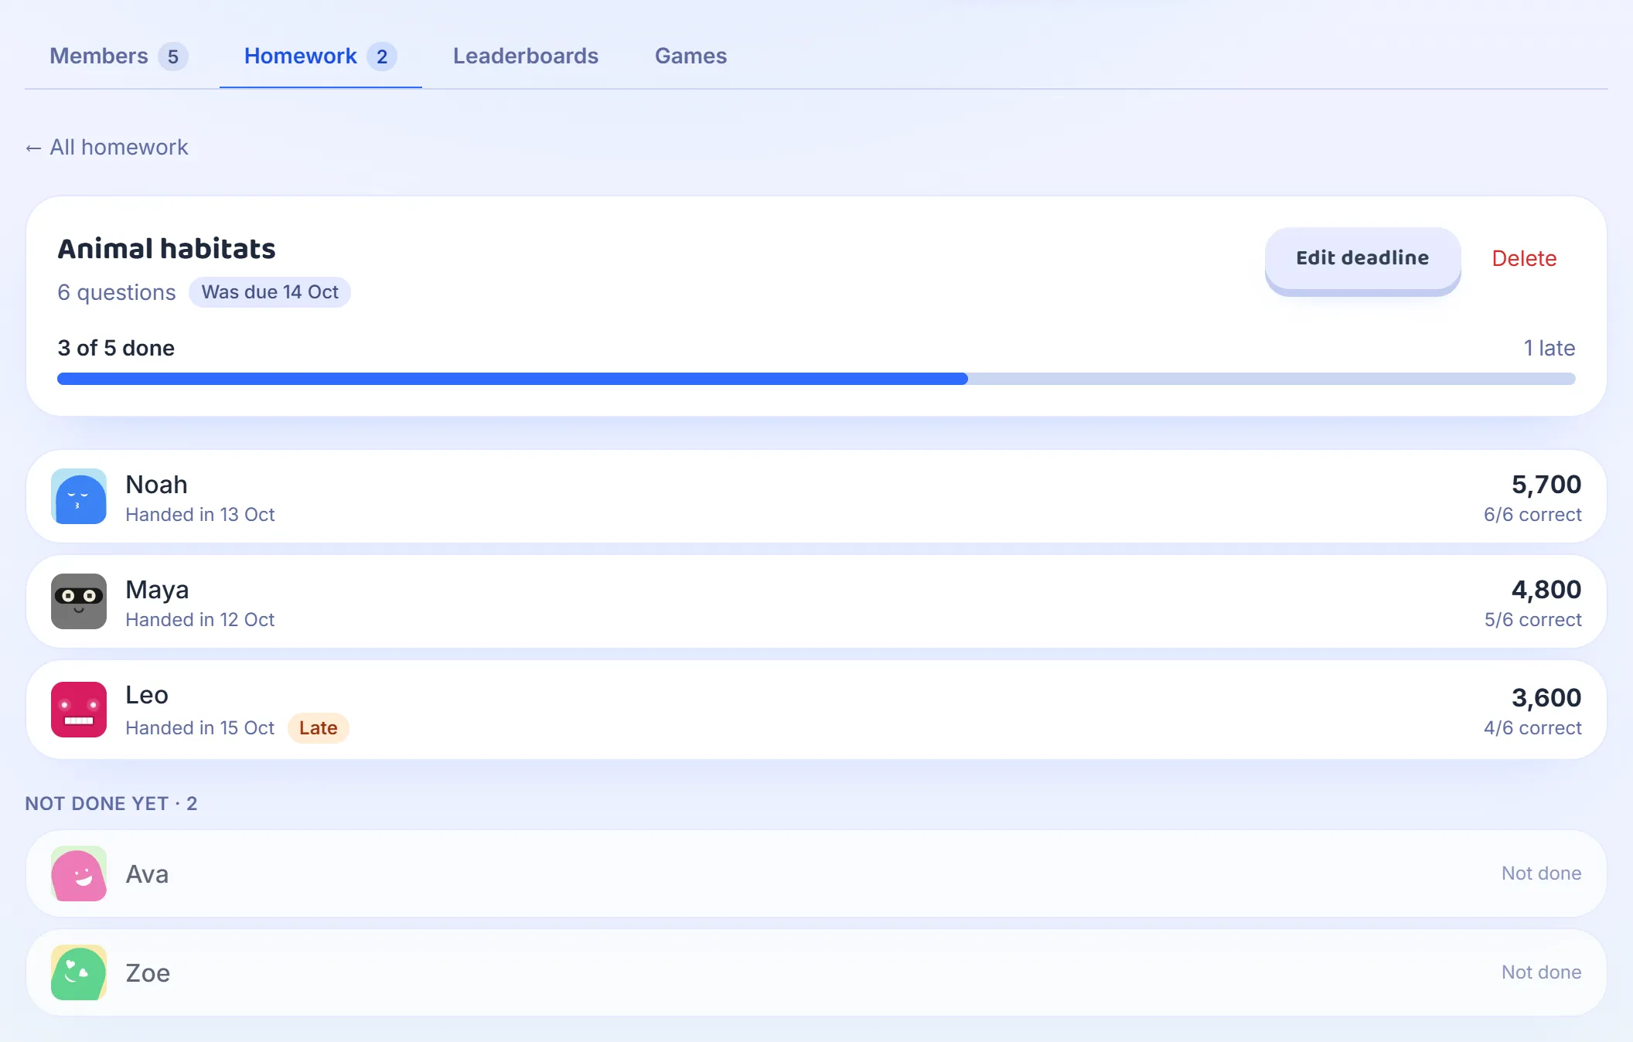Switch to the Members tab
This screenshot has width=1633, height=1042.
(x=118, y=56)
